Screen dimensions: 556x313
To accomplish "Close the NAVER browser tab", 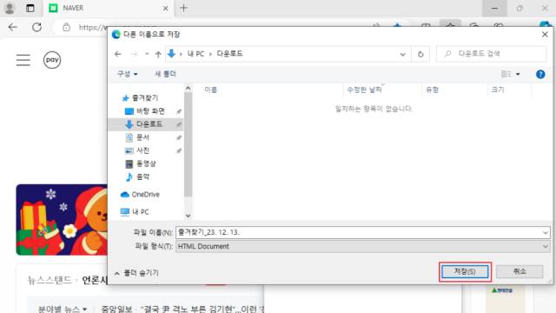I will pyautogui.click(x=165, y=8).
